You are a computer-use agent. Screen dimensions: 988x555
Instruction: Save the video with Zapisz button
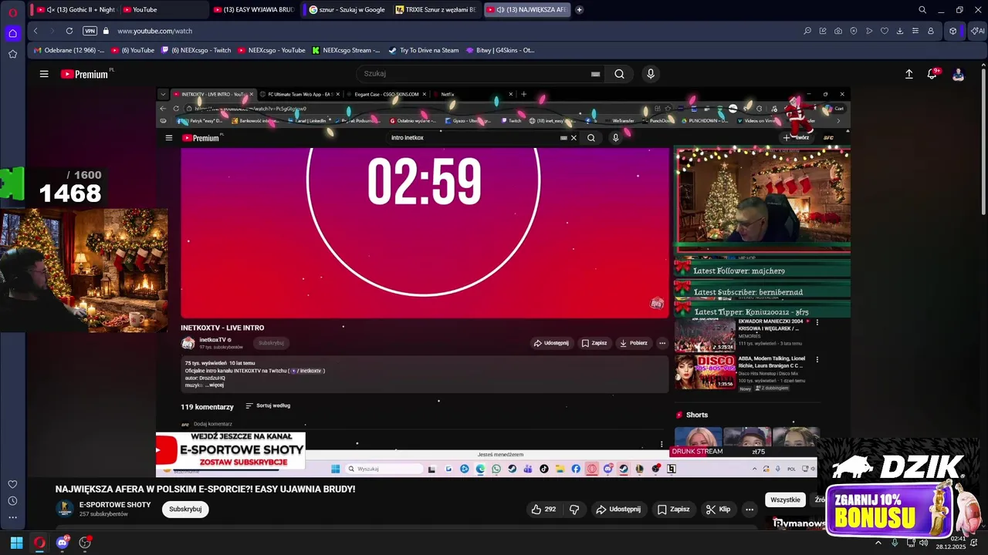click(x=673, y=509)
